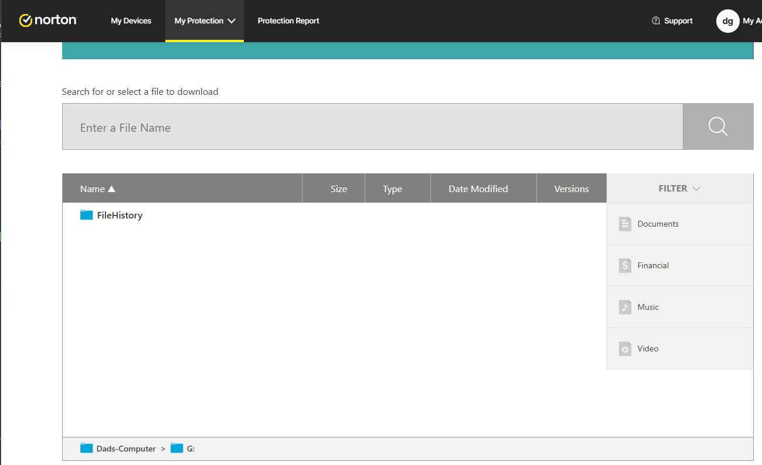The width and height of the screenshot is (762, 465).
Task: Click the Documents filter file icon
Action: point(625,224)
